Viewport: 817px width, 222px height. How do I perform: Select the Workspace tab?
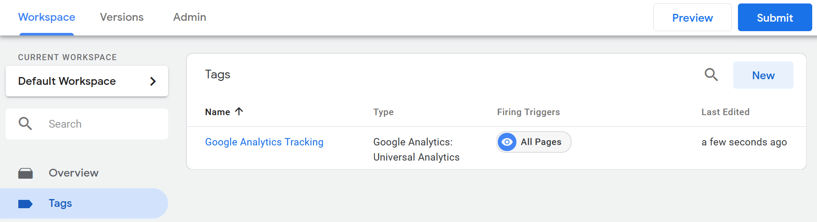(46, 17)
